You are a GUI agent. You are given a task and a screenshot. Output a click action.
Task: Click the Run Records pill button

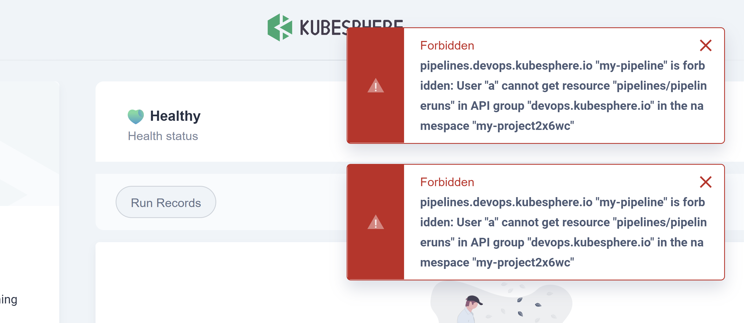click(x=166, y=202)
